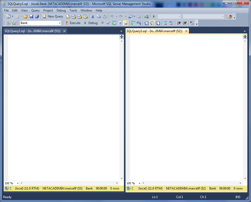251x202 pixels.
Task: Click the left editor's horizontal scrollbar right arrow
Action: coord(117,183)
